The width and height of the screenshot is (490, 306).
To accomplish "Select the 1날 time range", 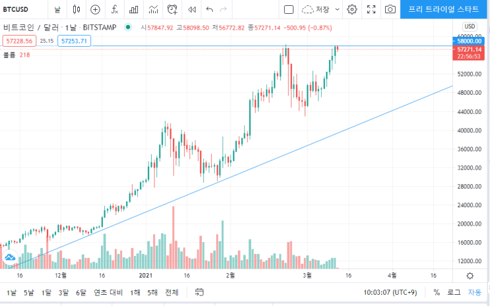I will click(x=12, y=293).
